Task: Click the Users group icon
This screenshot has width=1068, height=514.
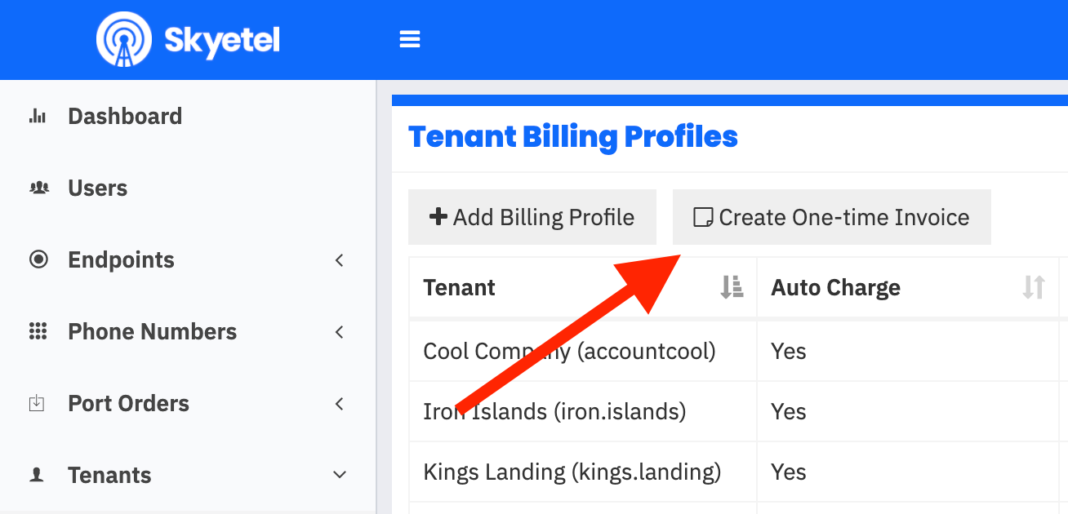Action: point(38,188)
